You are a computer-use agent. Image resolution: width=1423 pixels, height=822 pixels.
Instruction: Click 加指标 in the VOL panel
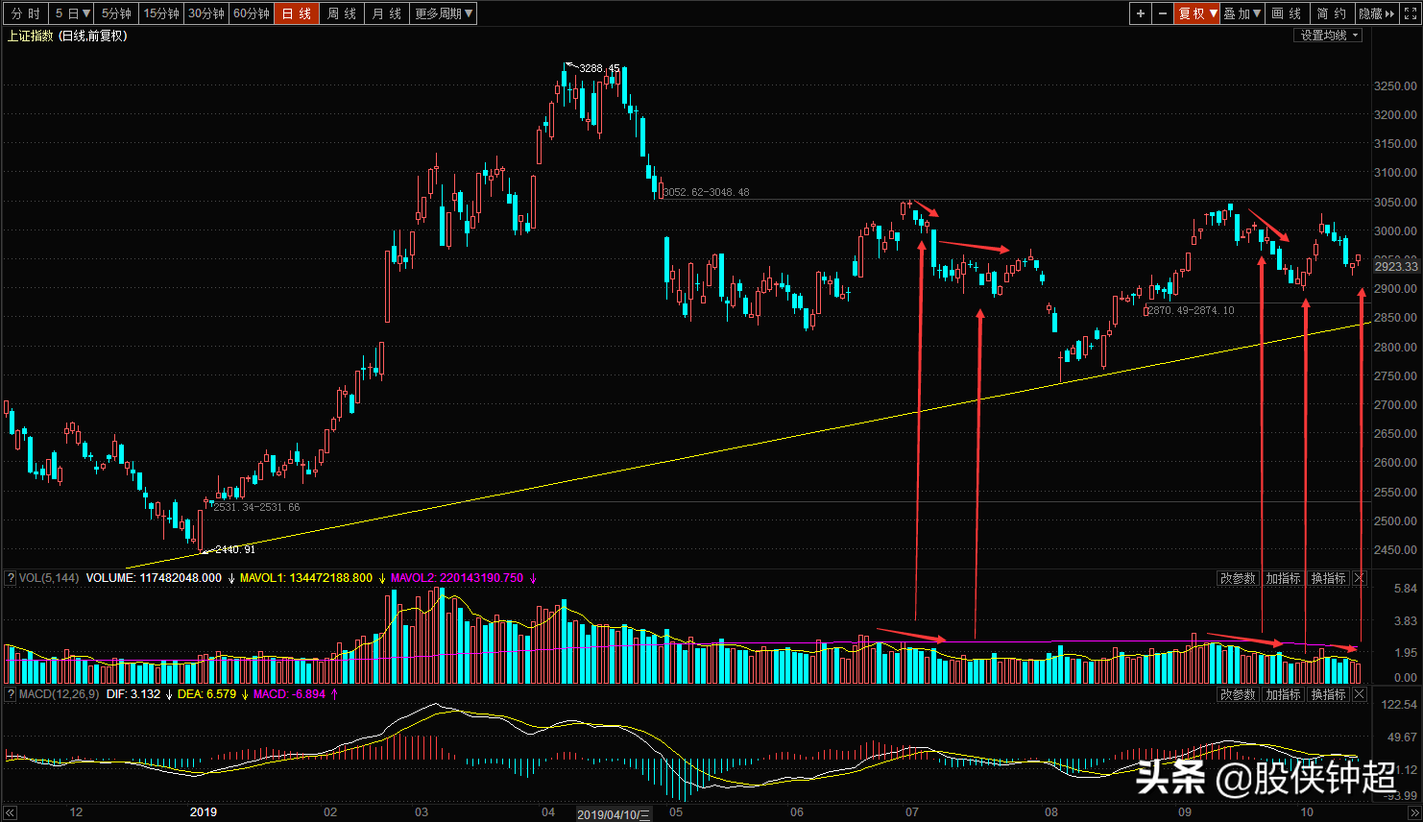(x=1284, y=578)
